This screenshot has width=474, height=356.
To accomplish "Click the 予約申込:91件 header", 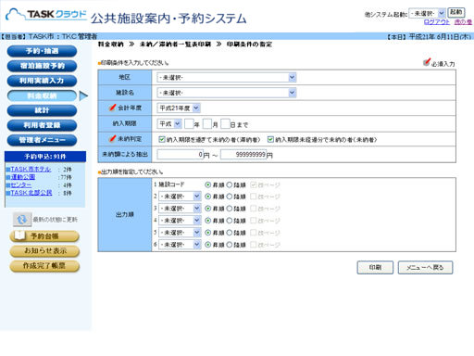I will pos(45,157).
